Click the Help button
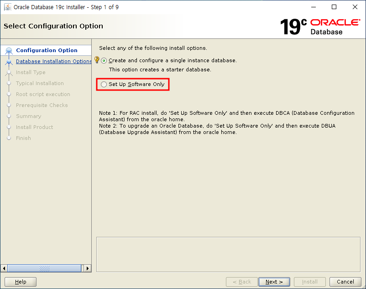The width and height of the screenshot is (366, 289). (x=21, y=282)
